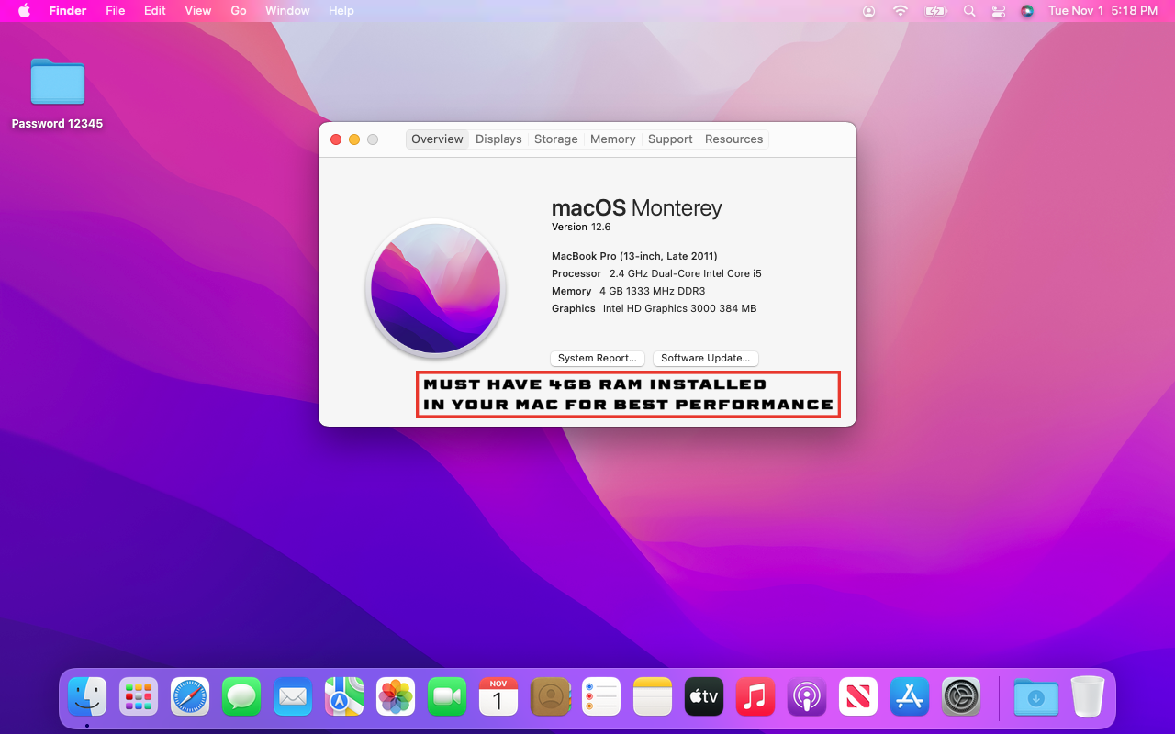This screenshot has width=1175, height=734.
Task: Click the Wi-Fi status icon
Action: tap(901, 11)
